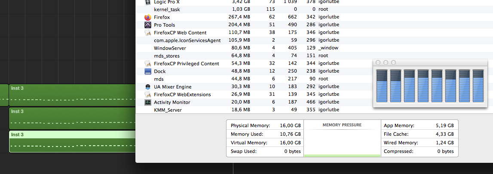
Task: Click the leftmost CPU core usage bar
Action: [x=382, y=86]
